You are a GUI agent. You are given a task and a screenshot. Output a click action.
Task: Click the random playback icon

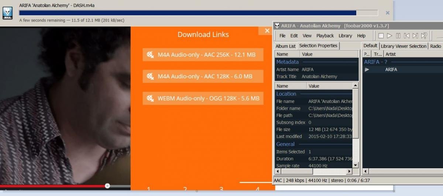pyautogui.click(x=424, y=36)
